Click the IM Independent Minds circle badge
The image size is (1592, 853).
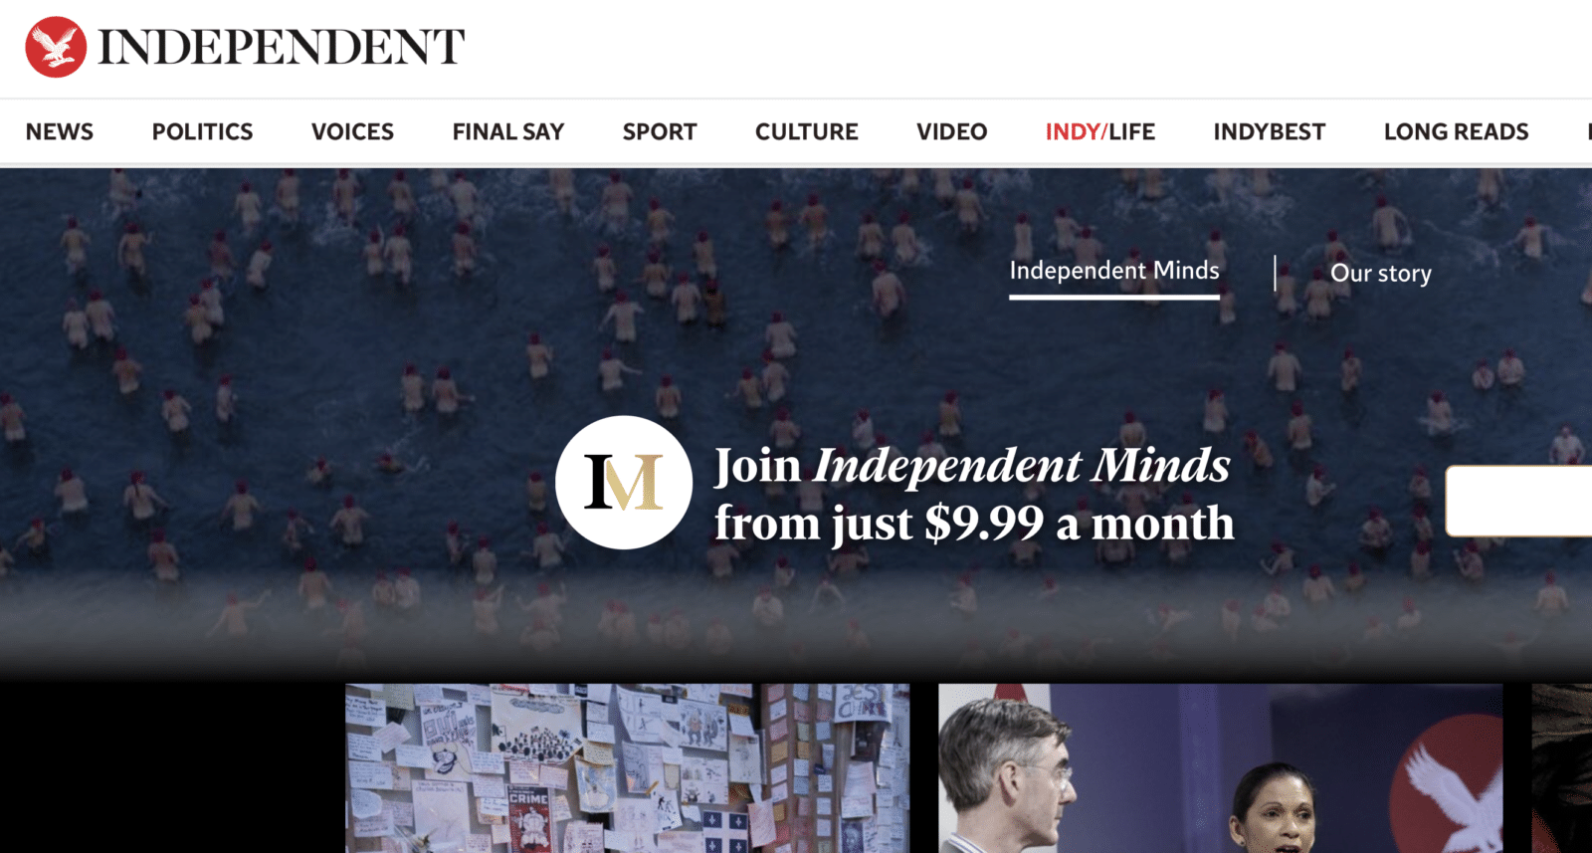pos(624,483)
